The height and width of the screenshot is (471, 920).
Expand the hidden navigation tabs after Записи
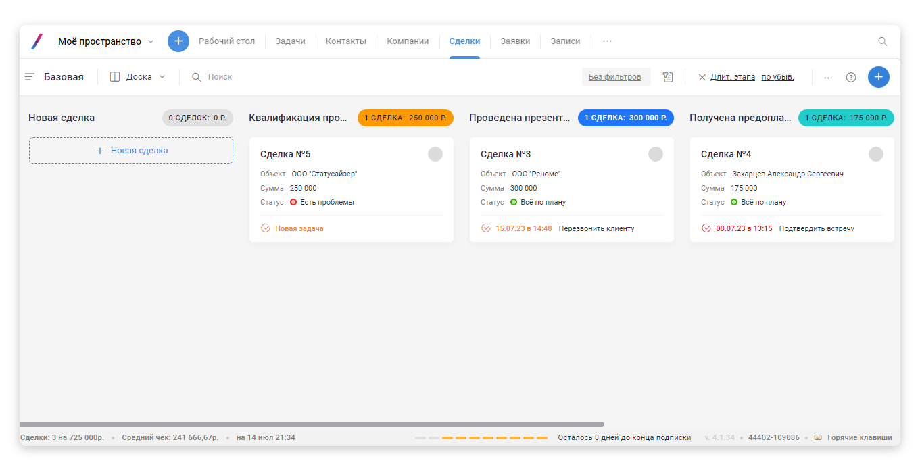[x=607, y=41]
